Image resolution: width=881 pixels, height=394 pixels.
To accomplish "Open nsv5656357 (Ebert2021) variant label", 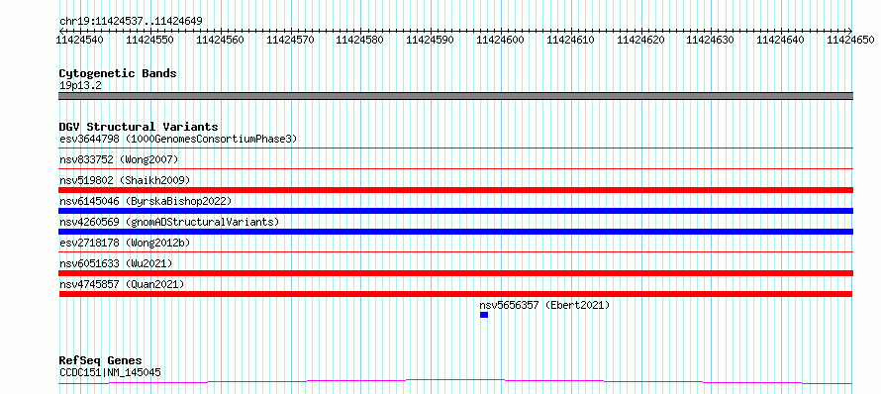I will 544,305.
